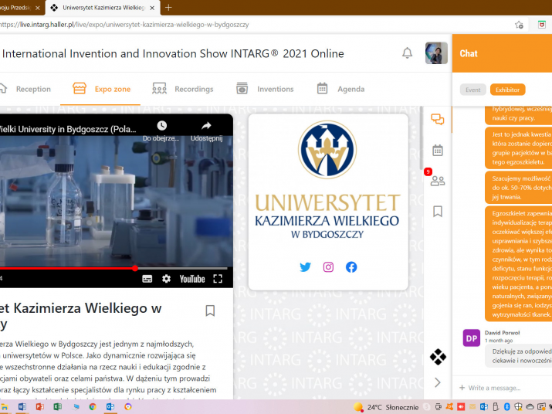Switch chat to Event channel

[472, 90]
